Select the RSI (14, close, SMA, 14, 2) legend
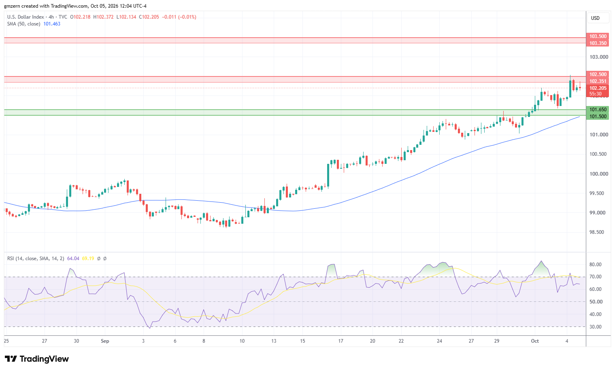Viewport: 615px width, 371px height. (36, 259)
